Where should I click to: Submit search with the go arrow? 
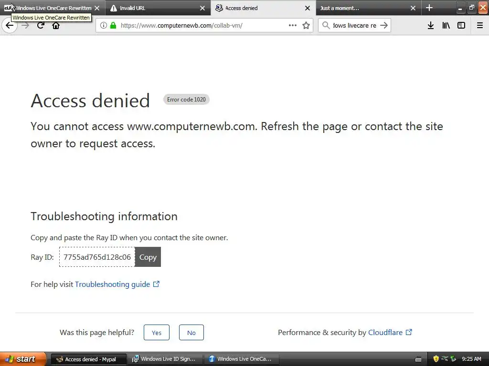pos(384,25)
